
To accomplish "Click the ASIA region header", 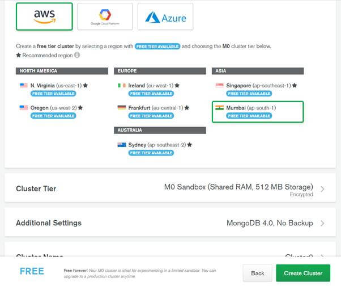I will point(258,71).
